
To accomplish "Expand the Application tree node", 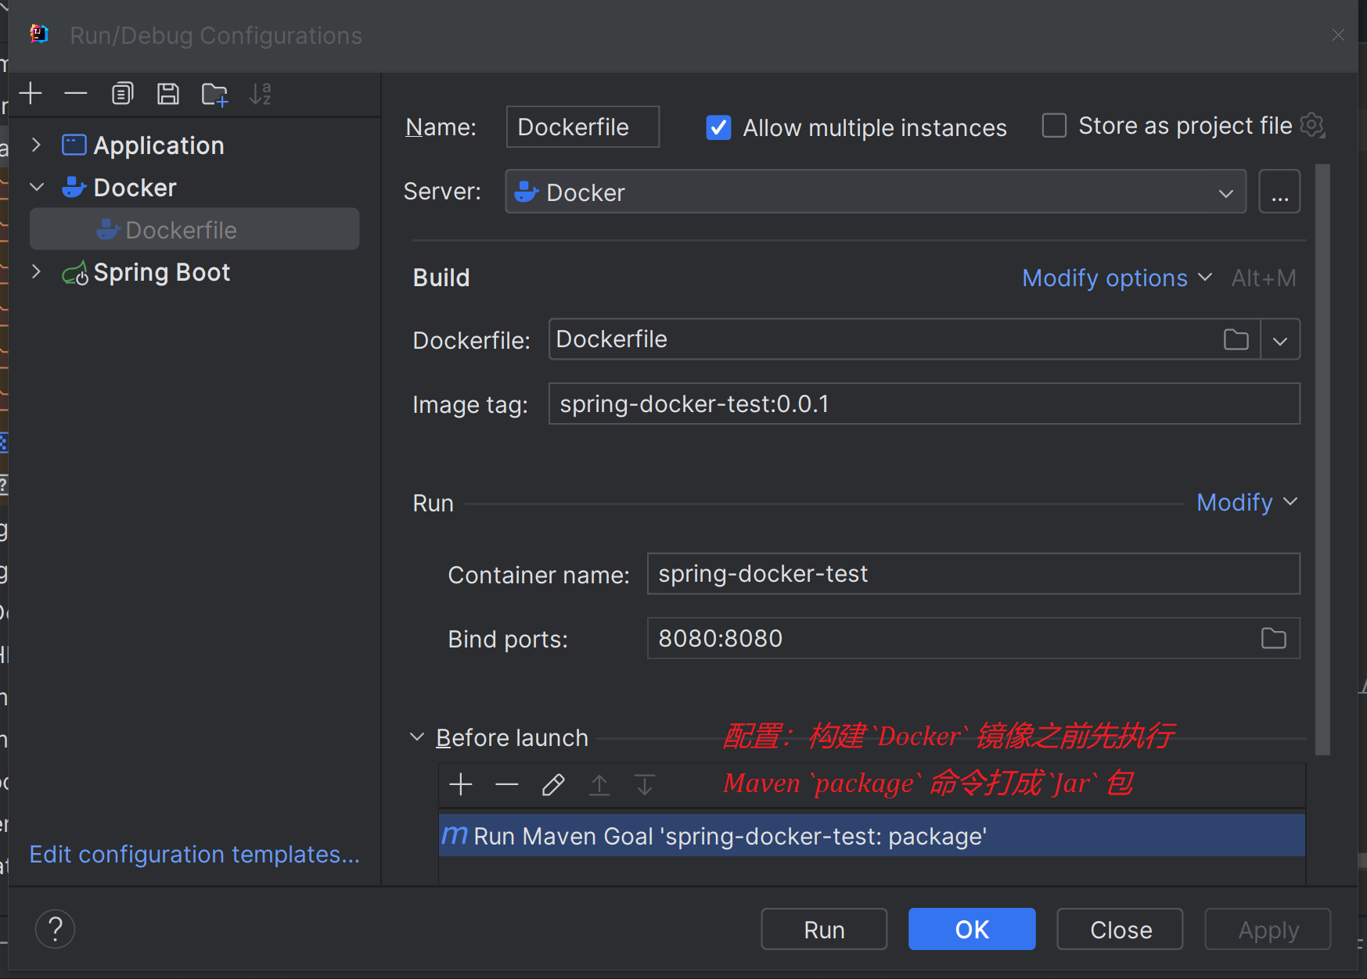I will [36, 145].
